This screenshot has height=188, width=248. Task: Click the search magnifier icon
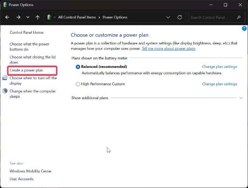[x=238, y=17]
